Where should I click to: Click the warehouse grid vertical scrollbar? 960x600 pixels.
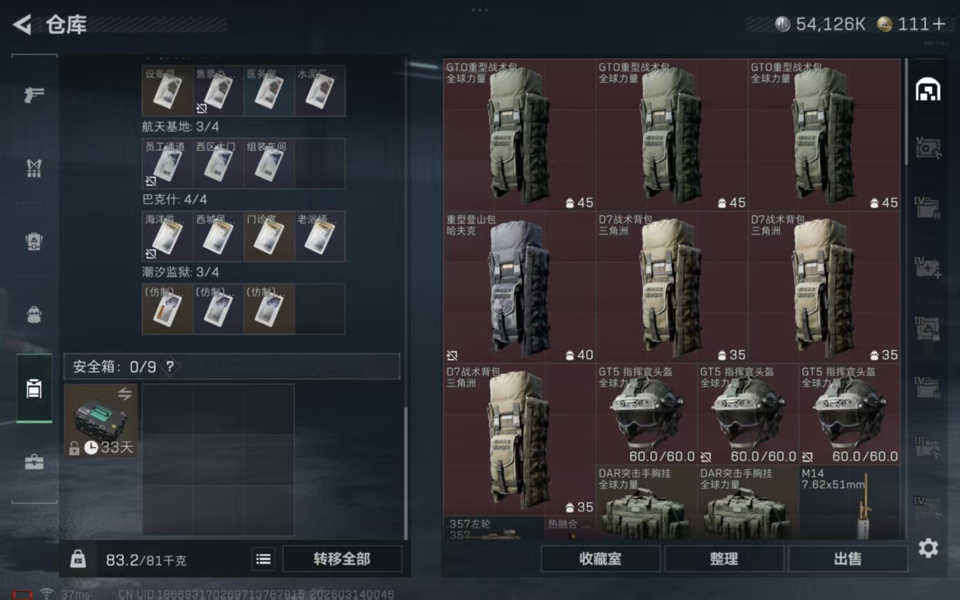[x=906, y=111]
